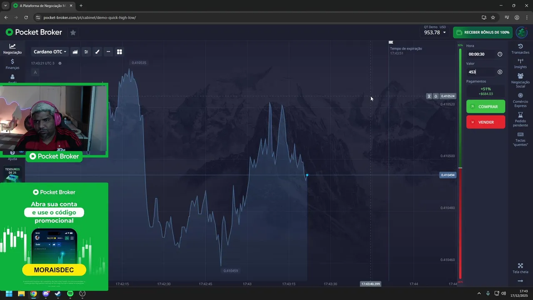Viewport: 533px width, 300px height.
Task: Click the +51% payout value
Action: point(486,89)
